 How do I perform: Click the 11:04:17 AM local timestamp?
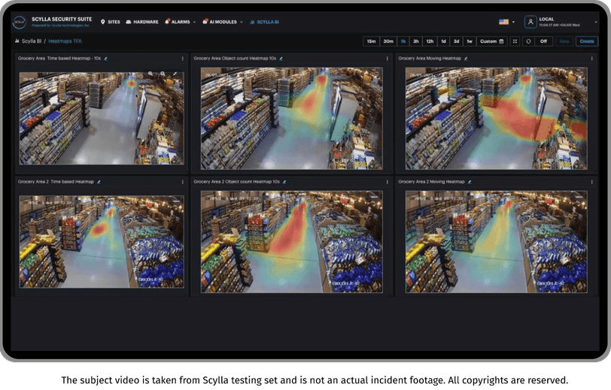[x=559, y=26]
